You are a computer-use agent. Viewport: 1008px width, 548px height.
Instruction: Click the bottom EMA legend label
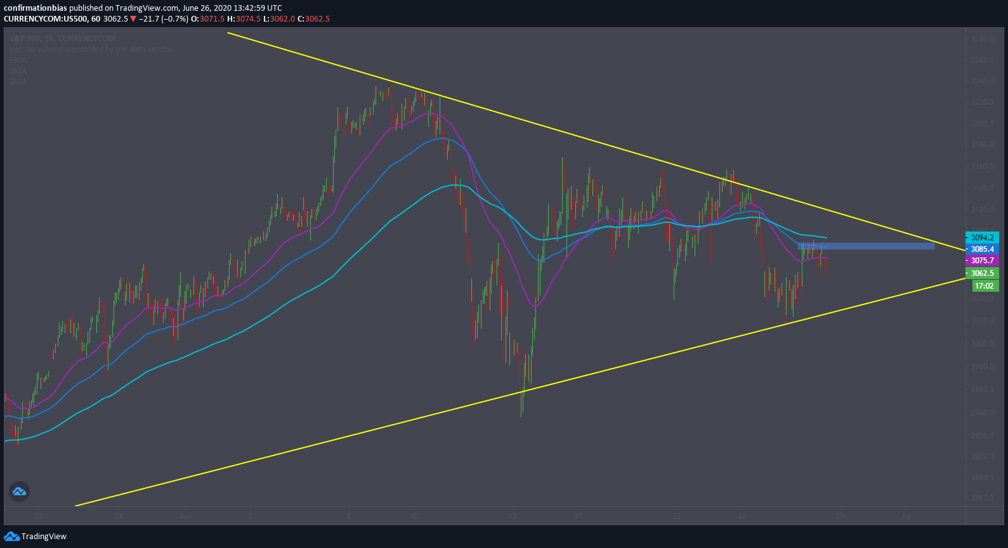[18, 82]
